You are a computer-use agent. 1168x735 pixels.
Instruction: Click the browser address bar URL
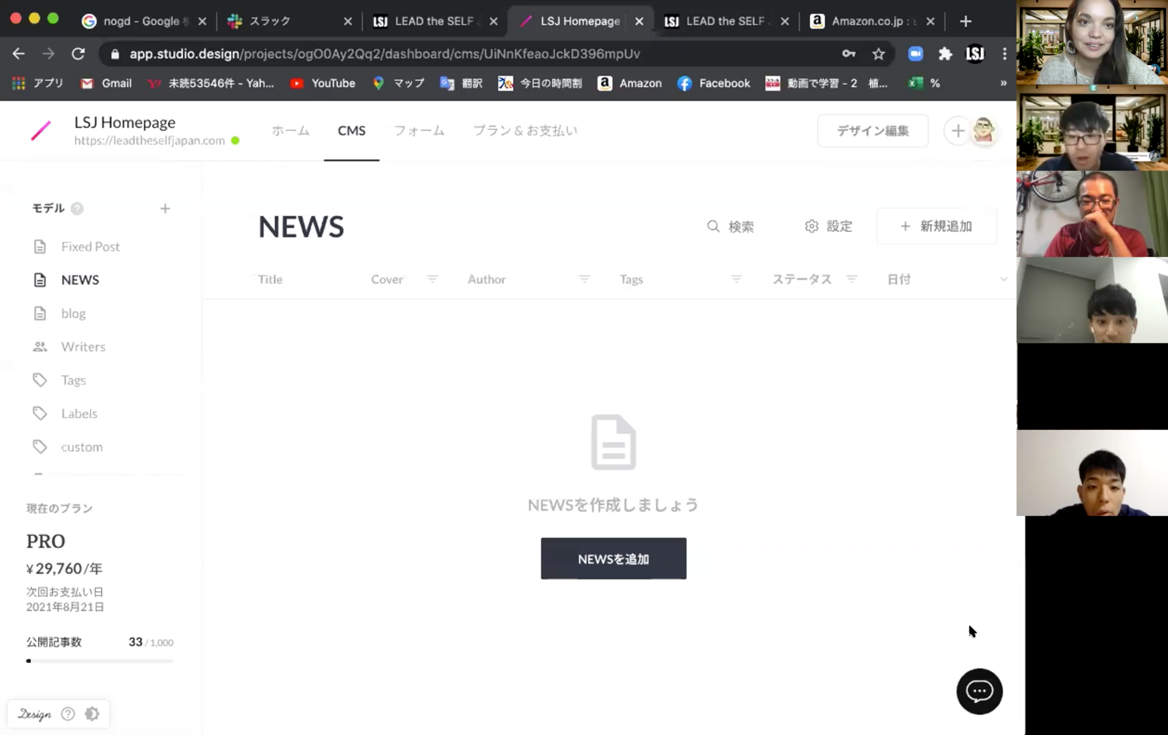click(385, 53)
